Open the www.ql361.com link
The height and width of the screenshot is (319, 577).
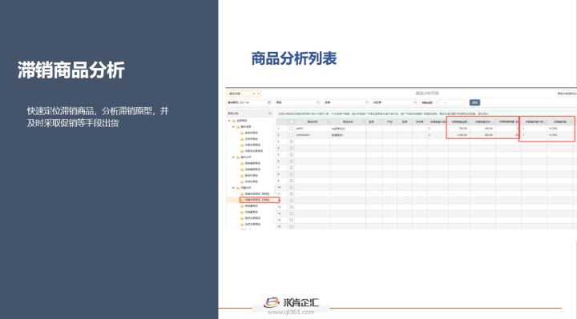pyautogui.click(x=291, y=313)
